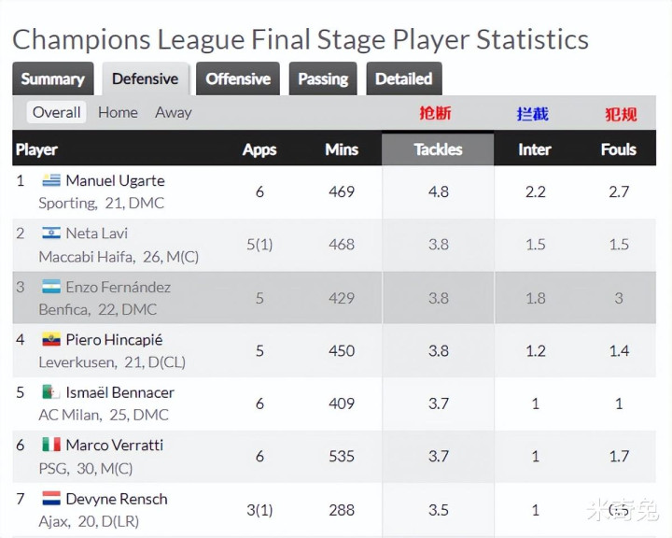The width and height of the screenshot is (672, 538).
Task: Click the Uruguay flag beside Manuel Ugarte
Action: pos(51,179)
